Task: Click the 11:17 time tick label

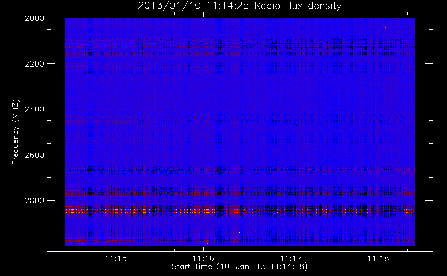Action: coord(291,258)
